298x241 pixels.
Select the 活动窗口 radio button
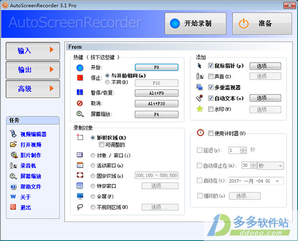pos(93,165)
